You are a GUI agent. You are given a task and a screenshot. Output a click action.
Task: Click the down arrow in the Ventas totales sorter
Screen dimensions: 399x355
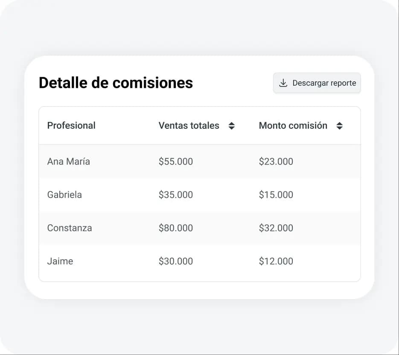tap(232, 128)
